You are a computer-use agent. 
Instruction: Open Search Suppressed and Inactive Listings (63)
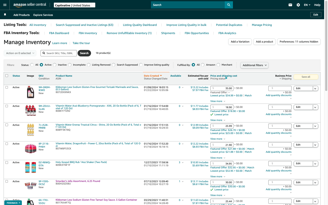[x=85, y=25]
